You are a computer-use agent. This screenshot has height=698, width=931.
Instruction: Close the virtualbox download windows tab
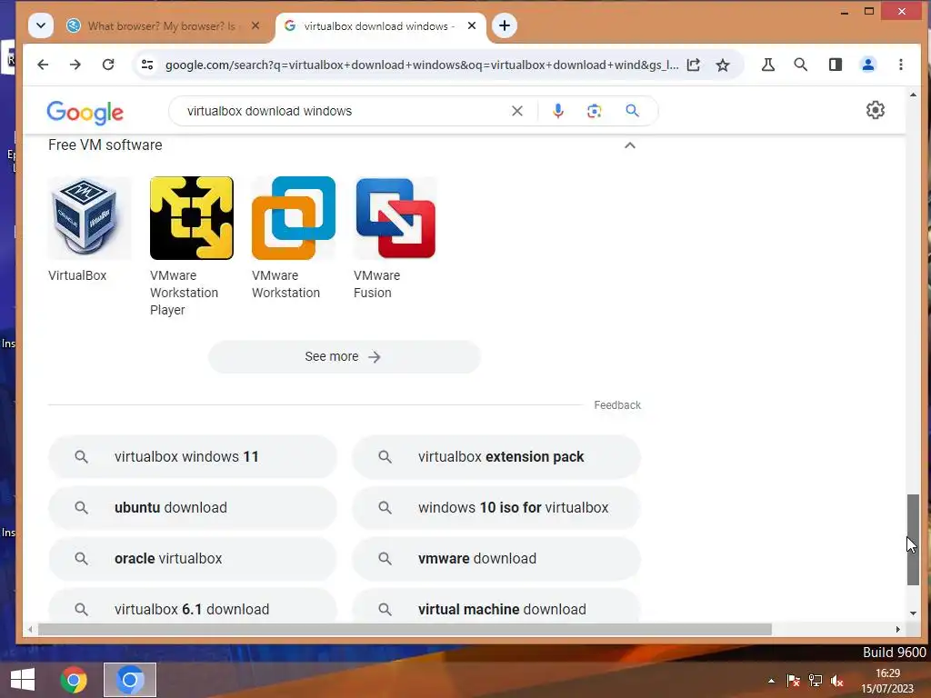click(472, 26)
